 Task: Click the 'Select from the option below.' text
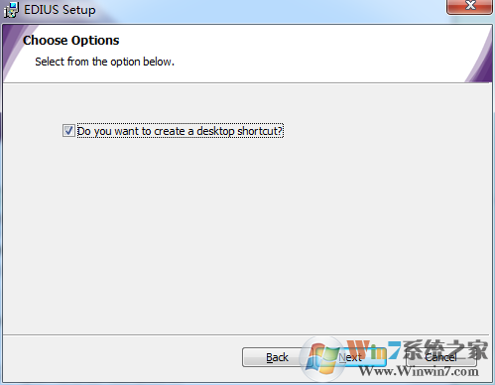tap(104, 62)
